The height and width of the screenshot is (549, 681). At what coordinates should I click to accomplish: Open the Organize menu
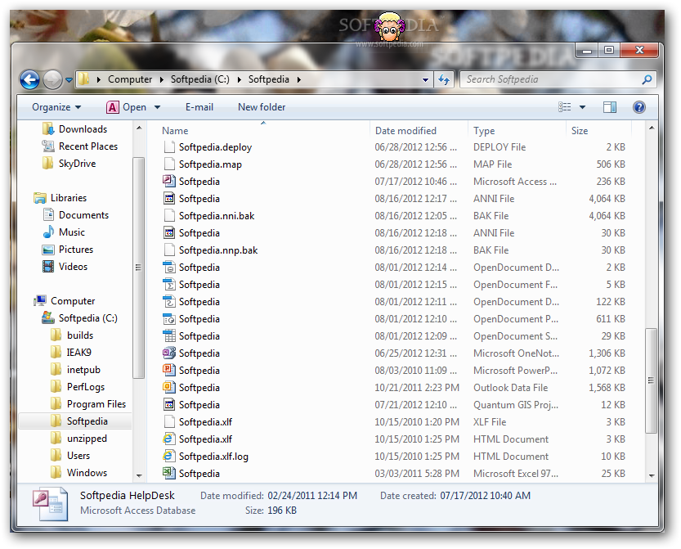tap(56, 107)
